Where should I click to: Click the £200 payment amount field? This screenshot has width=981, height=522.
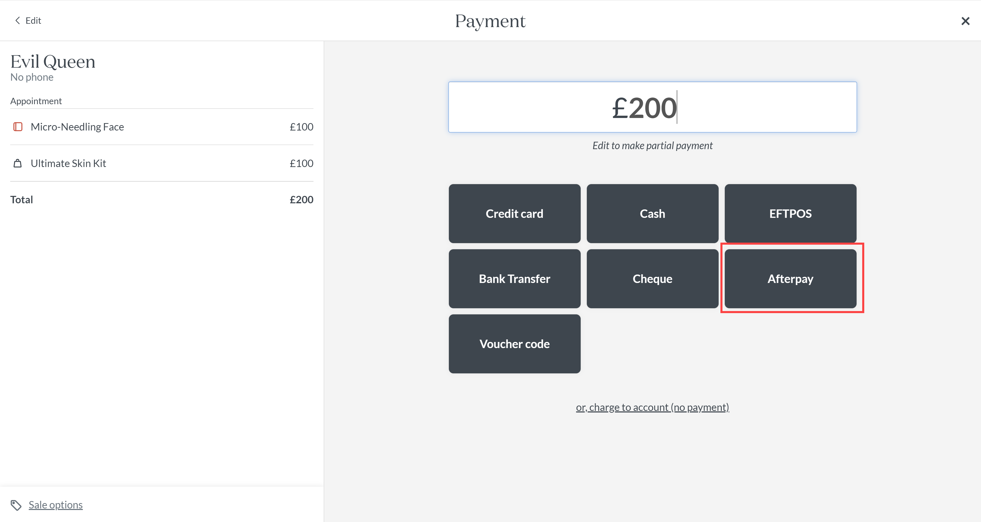652,107
